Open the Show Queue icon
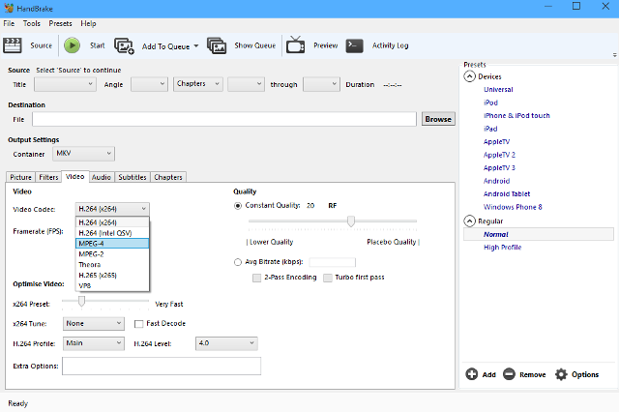The image size is (619, 412). point(217,45)
